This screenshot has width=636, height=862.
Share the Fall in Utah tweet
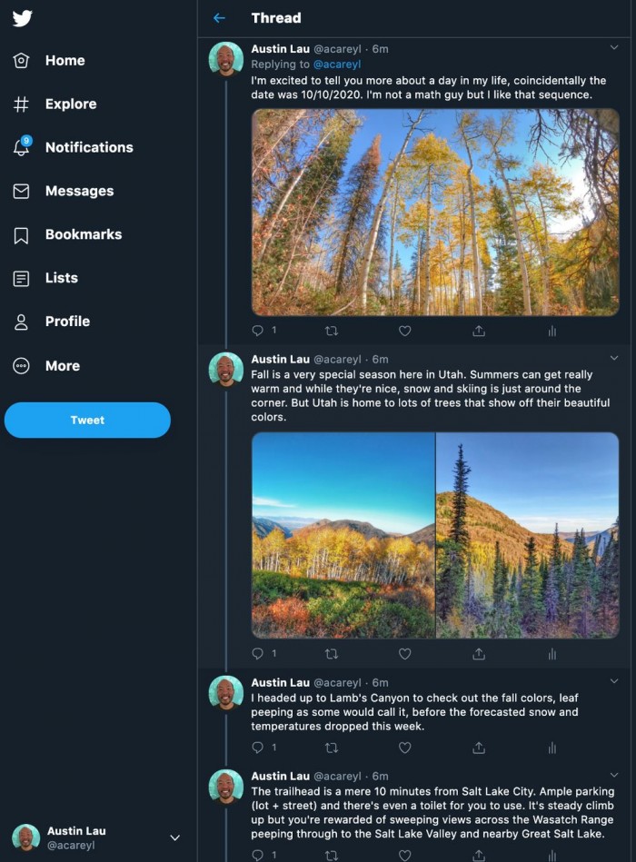[479, 654]
